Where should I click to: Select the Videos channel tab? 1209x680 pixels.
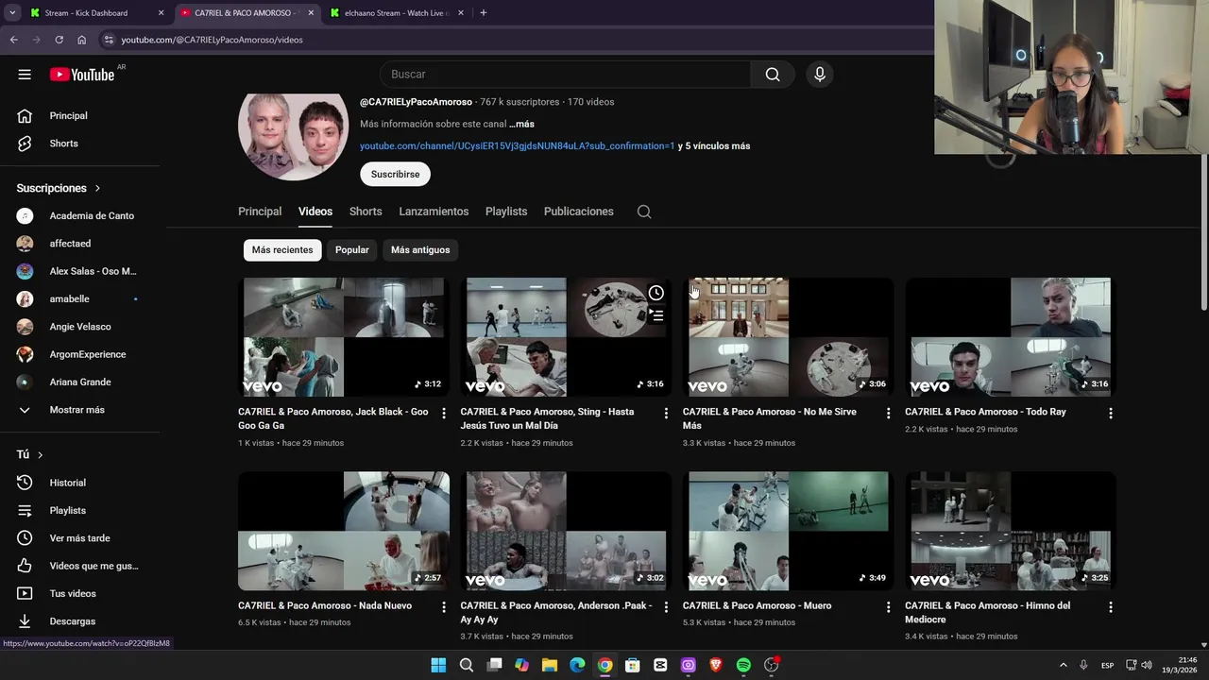tap(315, 212)
